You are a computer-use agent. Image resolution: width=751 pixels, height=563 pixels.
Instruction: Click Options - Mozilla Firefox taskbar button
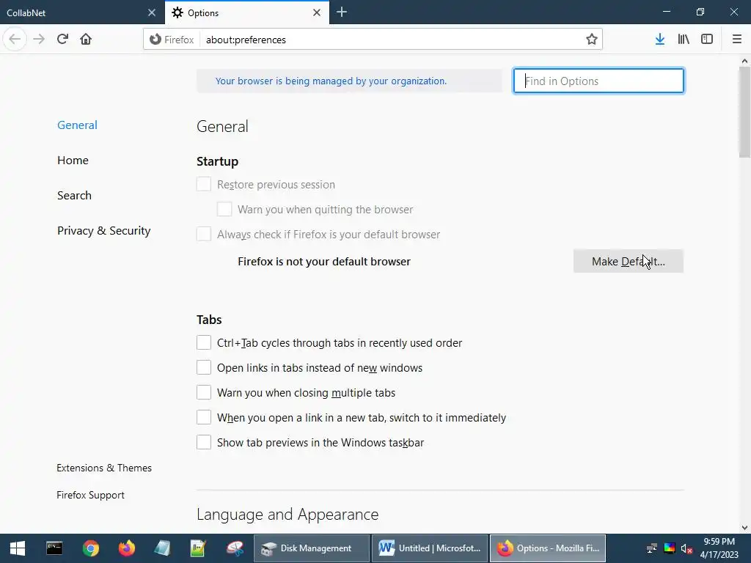click(x=547, y=548)
